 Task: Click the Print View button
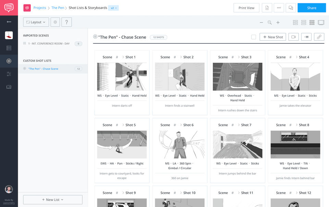[x=246, y=8]
